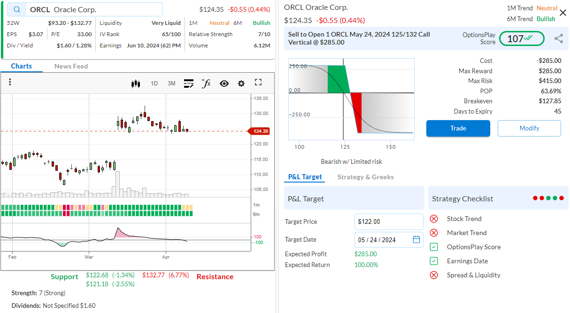Screen dimensions: 570x313
Task: Click the share icon
Action: (558, 39)
